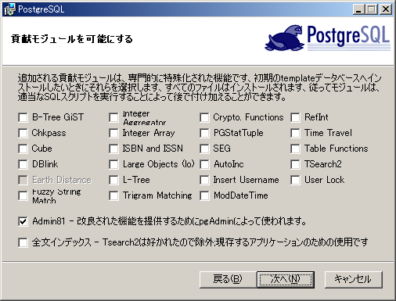Minimize the PostgreSQL installer window
This screenshot has width=396, height=301.
click(x=359, y=9)
